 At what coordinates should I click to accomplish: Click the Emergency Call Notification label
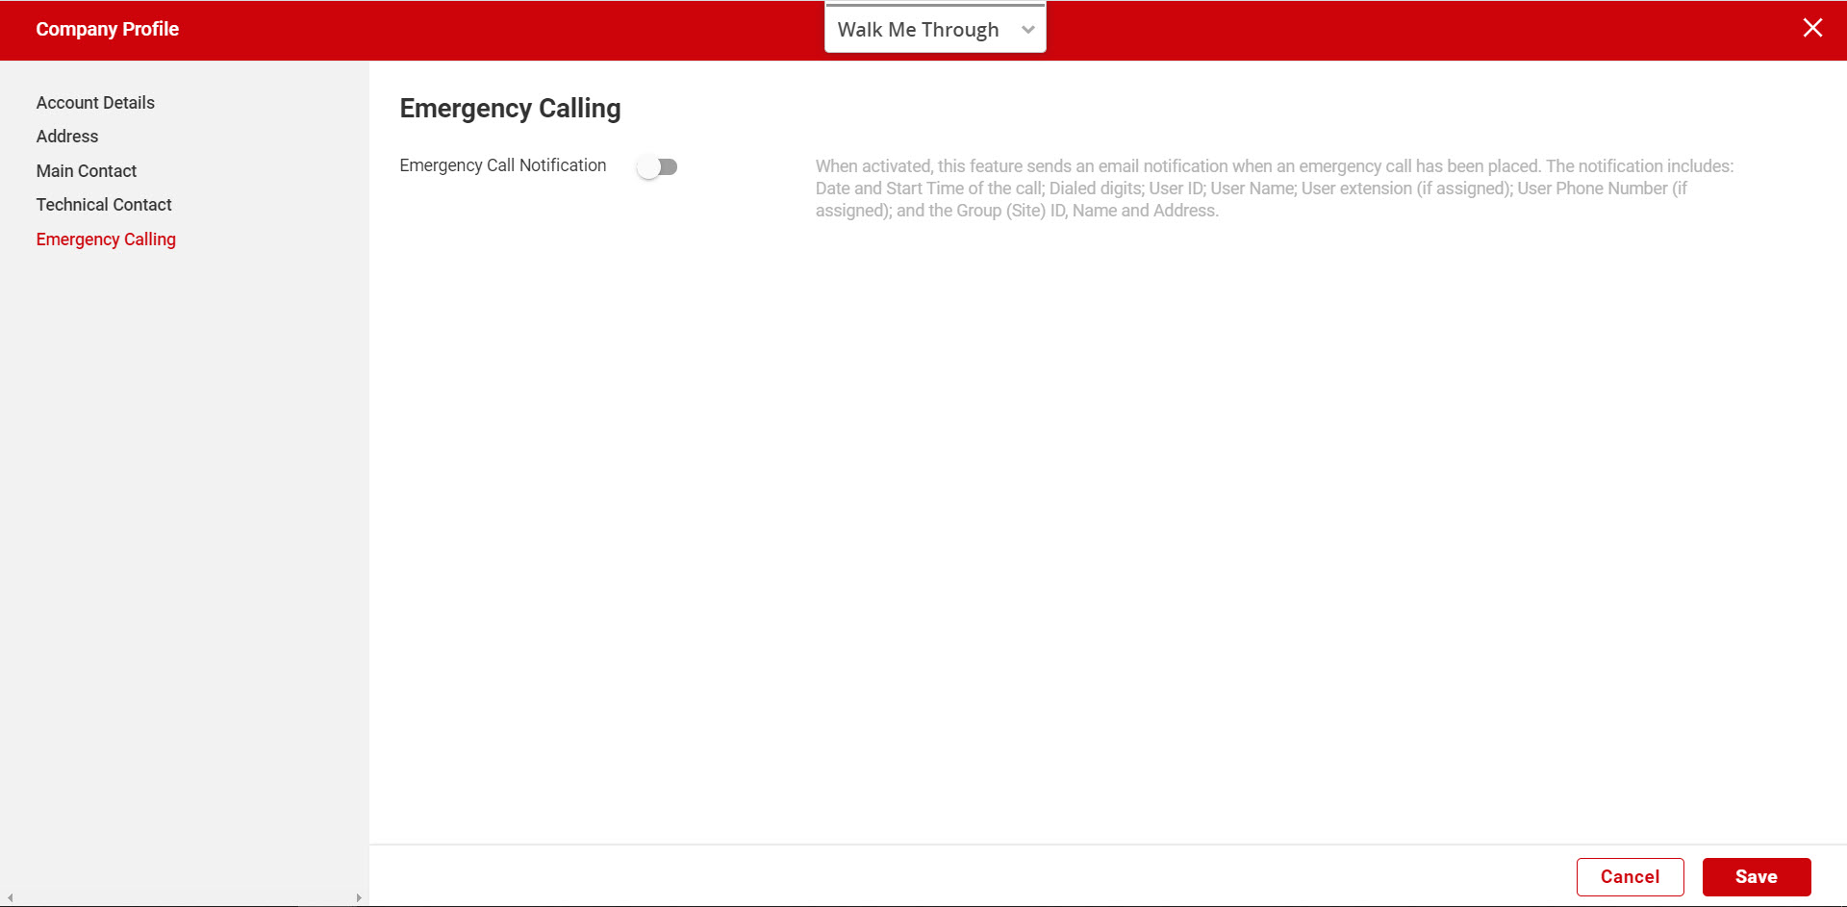click(x=503, y=165)
